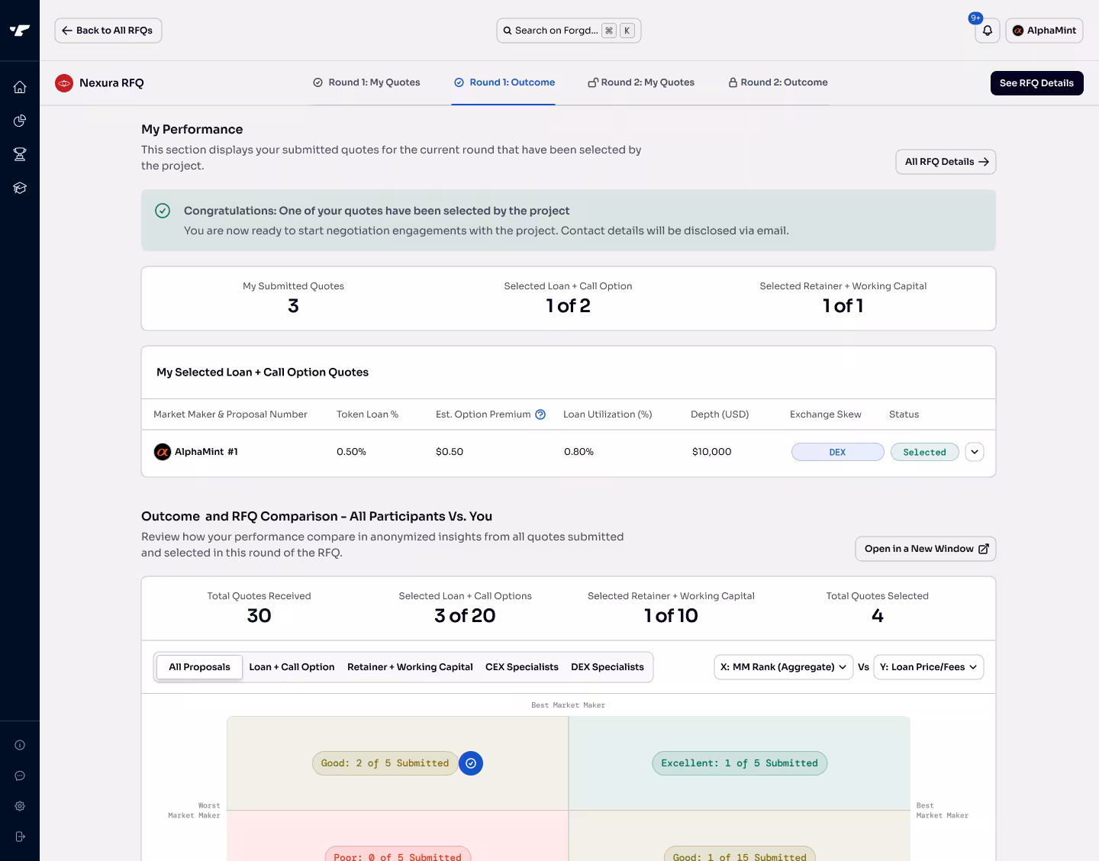Image resolution: width=1099 pixels, height=861 pixels.
Task: Switch to Round 1: My Quotes tab
Action: pos(366,82)
